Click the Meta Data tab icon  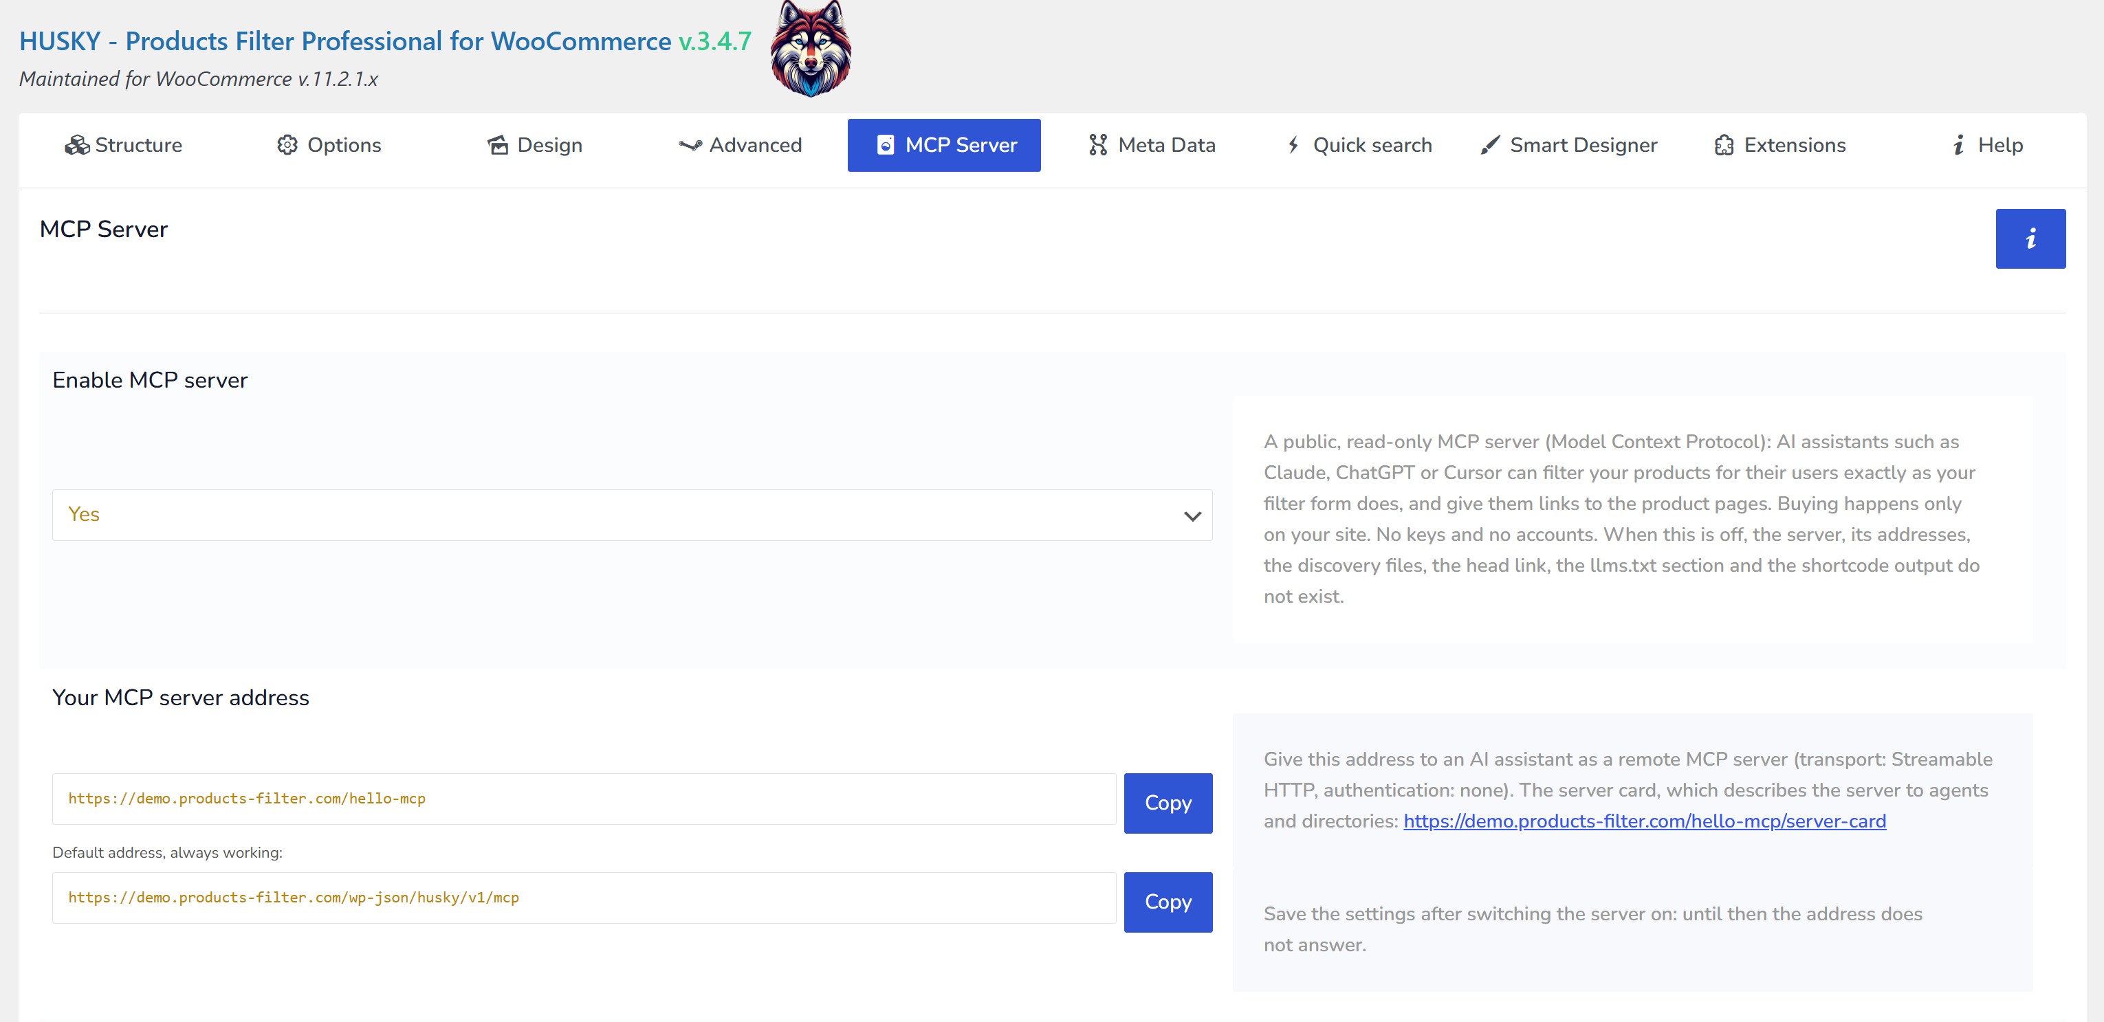tap(1098, 145)
